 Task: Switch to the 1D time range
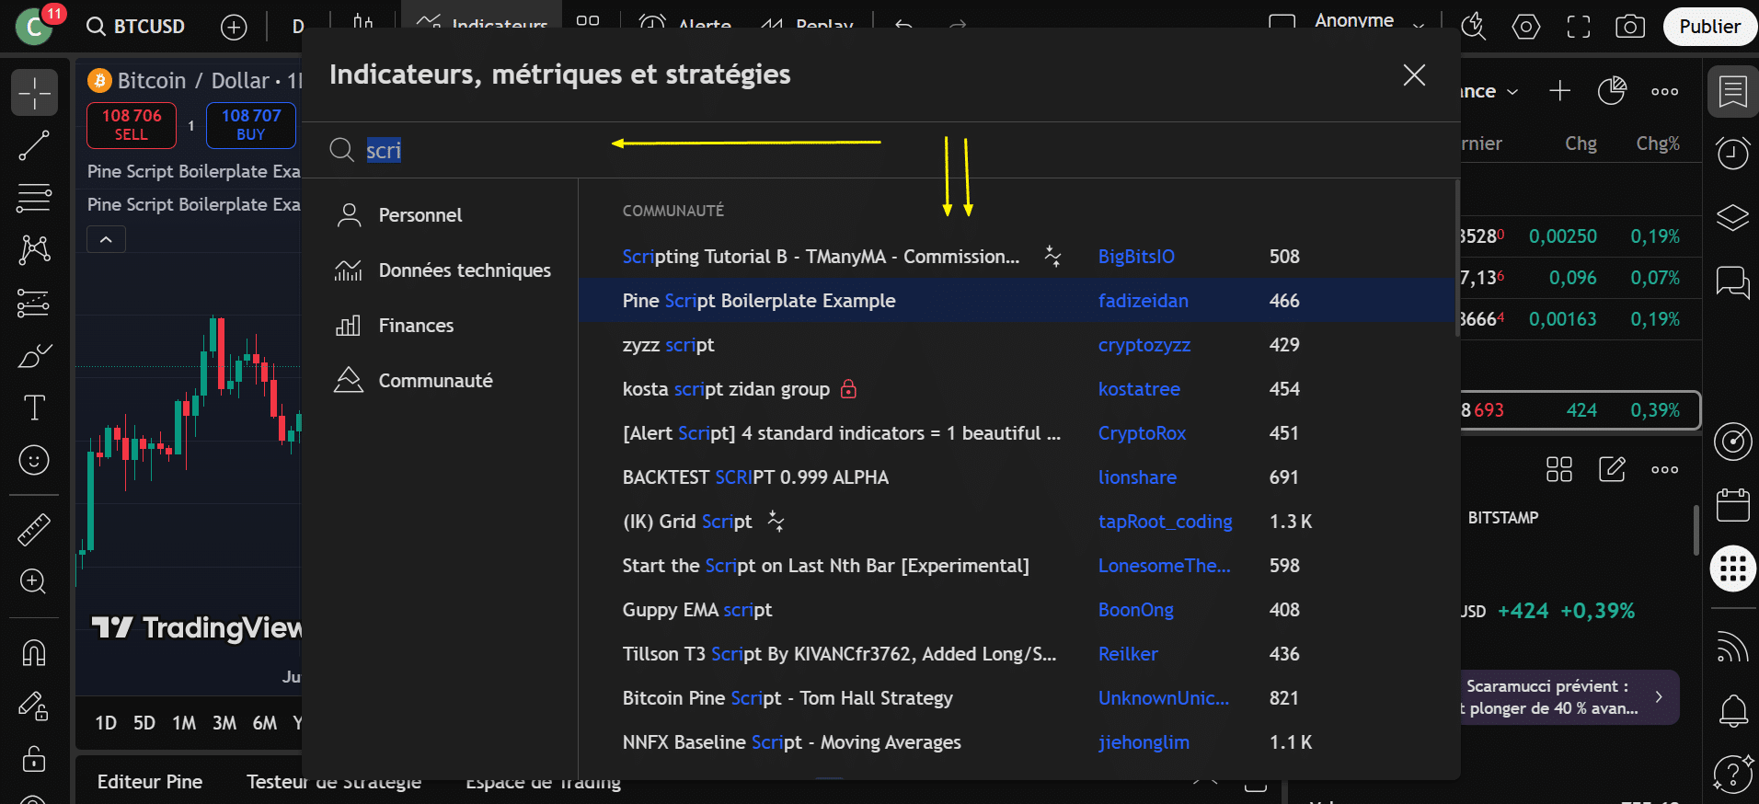point(106,723)
